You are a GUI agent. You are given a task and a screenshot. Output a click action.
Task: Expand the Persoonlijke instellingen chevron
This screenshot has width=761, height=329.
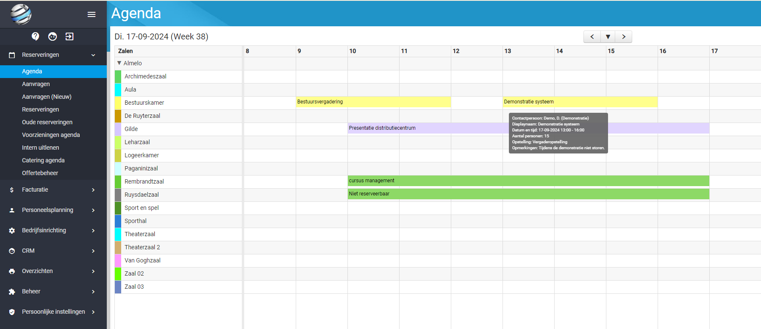pyautogui.click(x=93, y=312)
